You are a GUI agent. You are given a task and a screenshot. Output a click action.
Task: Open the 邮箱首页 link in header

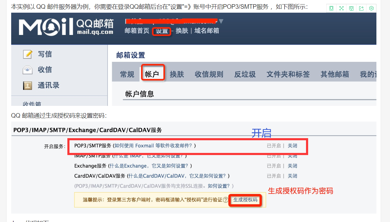[137, 31]
